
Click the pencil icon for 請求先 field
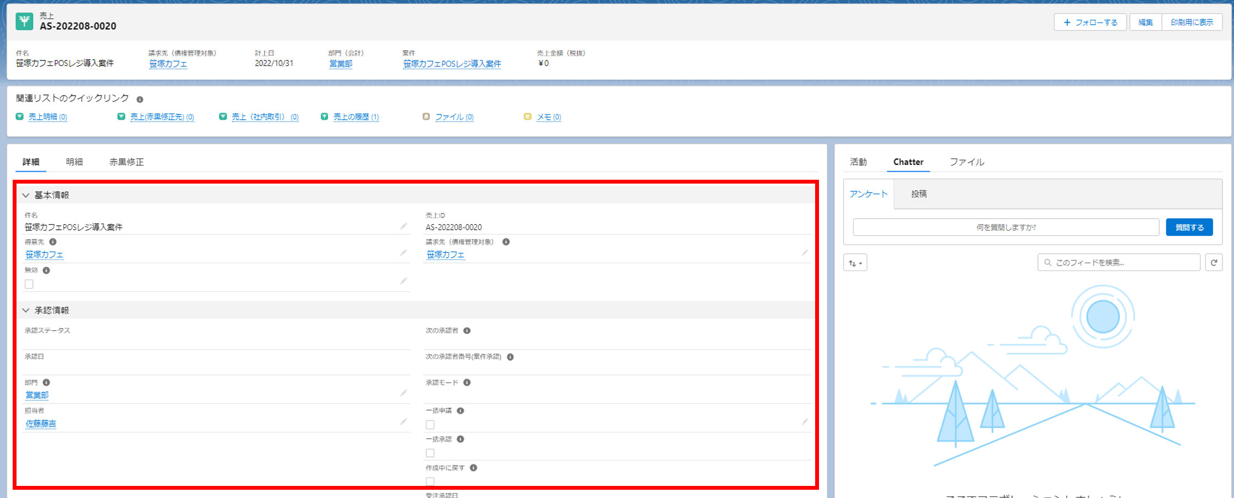coord(805,253)
